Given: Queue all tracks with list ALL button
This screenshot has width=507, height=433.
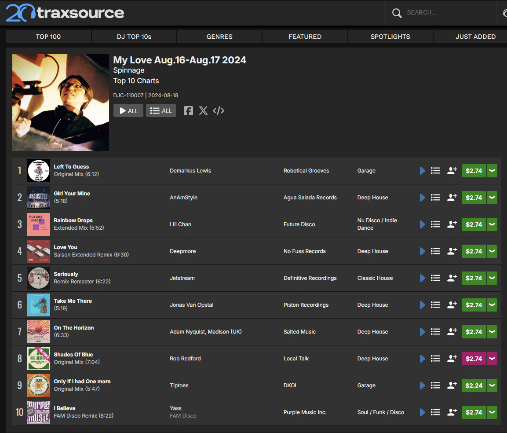Looking at the screenshot, I should tap(161, 111).
